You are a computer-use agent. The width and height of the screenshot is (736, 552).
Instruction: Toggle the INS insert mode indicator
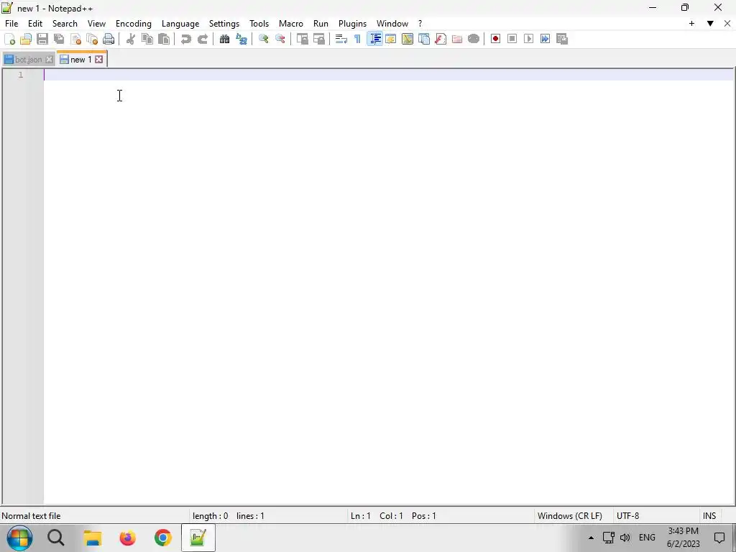(709, 516)
